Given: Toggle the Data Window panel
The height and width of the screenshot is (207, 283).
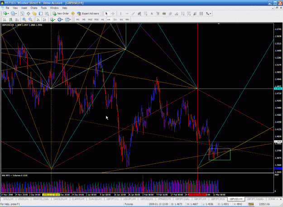Looking at the screenshot, I should click(29, 14).
